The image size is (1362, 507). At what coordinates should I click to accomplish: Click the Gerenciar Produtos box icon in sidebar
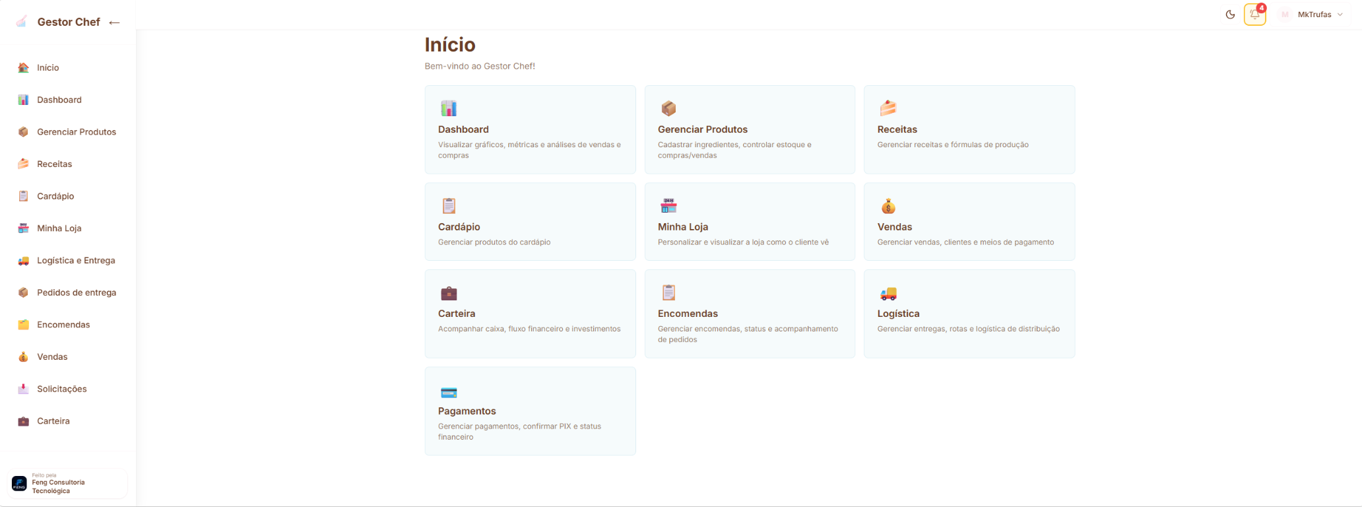(x=23, y=132)
